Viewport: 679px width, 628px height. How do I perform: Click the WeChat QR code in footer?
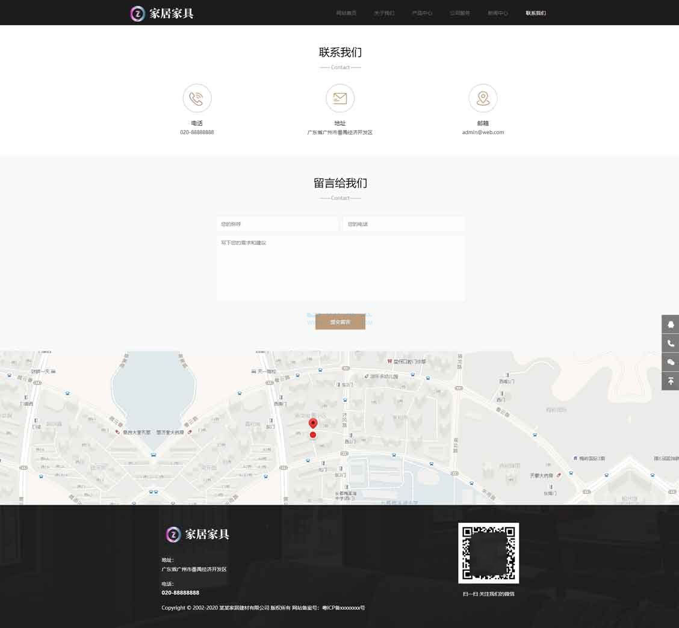tap(488, 553)
